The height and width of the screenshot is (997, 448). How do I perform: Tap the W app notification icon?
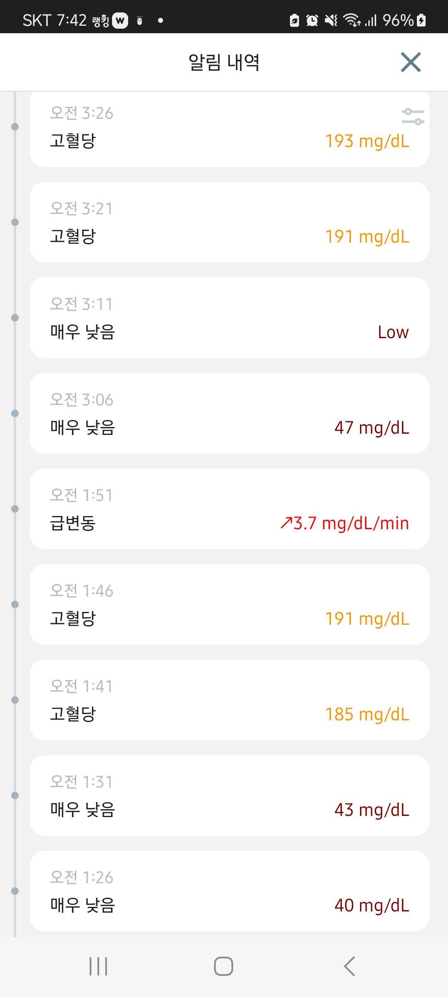tap(120, 20)
